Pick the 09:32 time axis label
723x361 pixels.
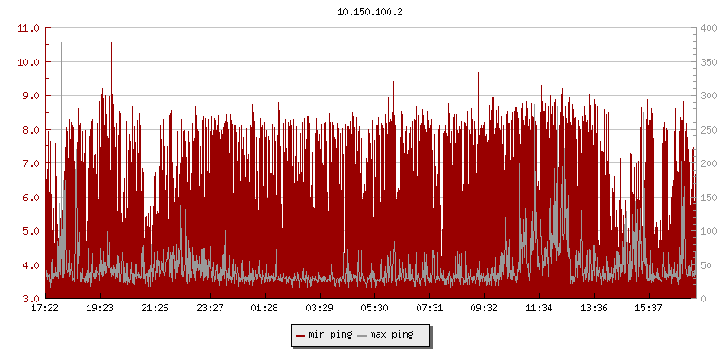[x=484, y=309]
